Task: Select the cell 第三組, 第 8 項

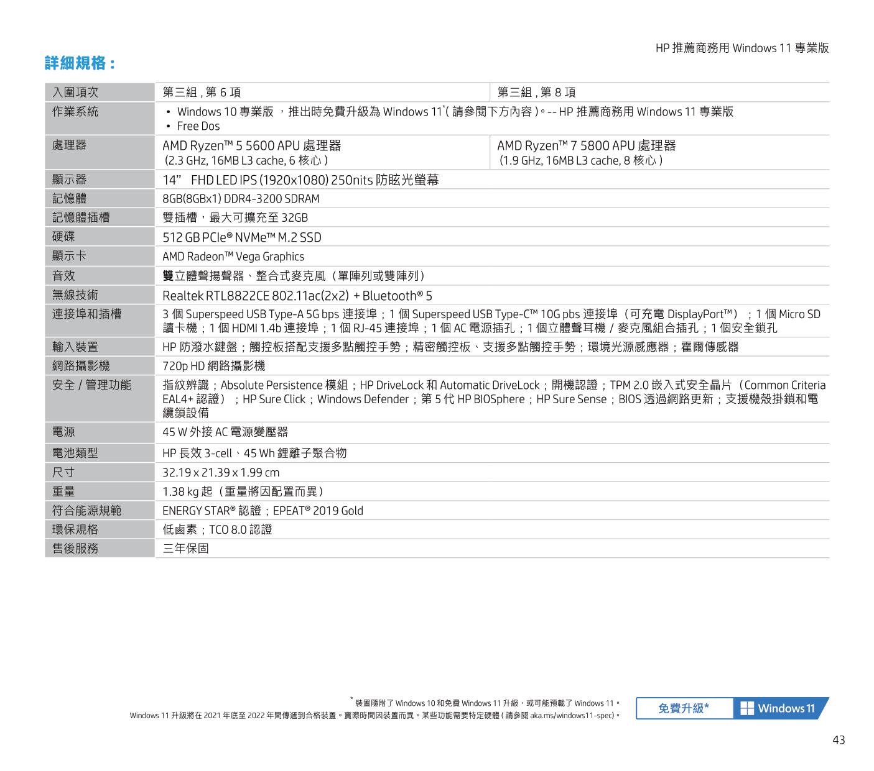Action: (536, 93)
